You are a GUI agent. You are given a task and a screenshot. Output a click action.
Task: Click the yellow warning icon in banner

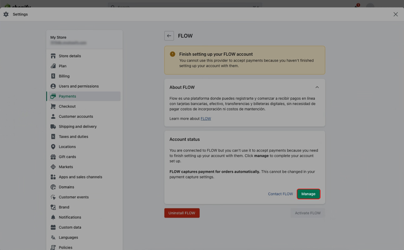point(173,54)
